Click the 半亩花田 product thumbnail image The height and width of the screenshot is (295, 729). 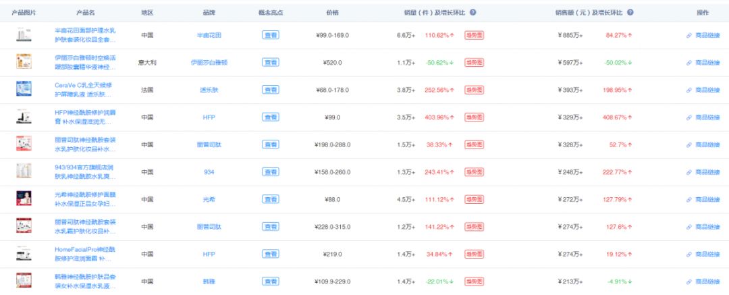click(24, 35)
